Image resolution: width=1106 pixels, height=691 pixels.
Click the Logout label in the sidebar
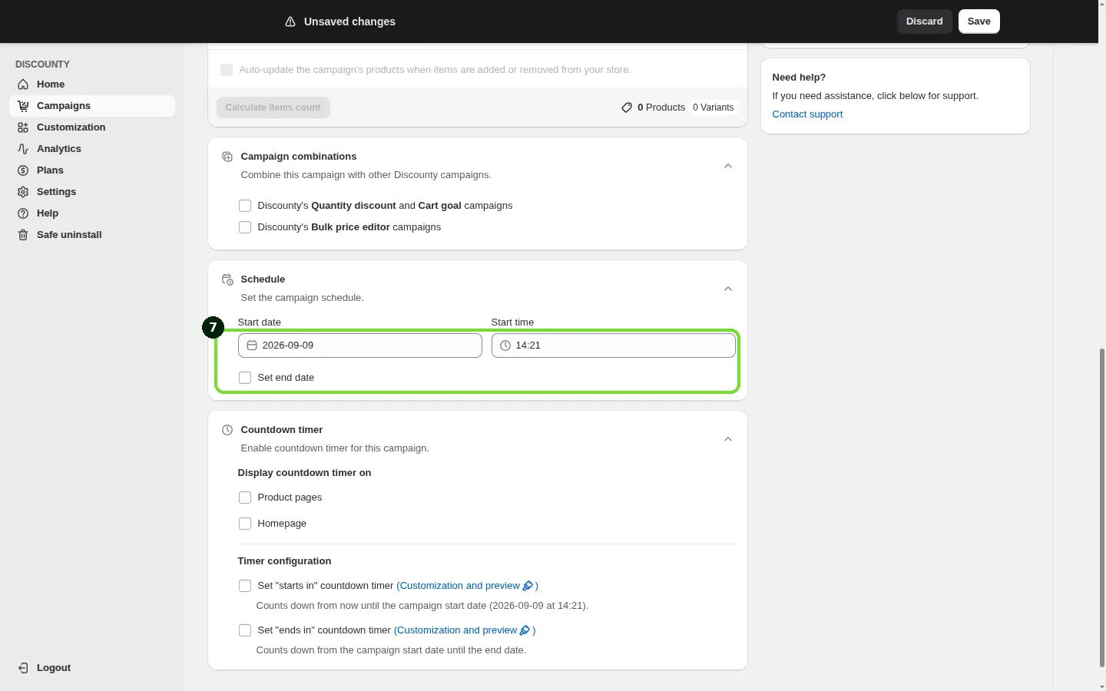(x=54, y=668)
